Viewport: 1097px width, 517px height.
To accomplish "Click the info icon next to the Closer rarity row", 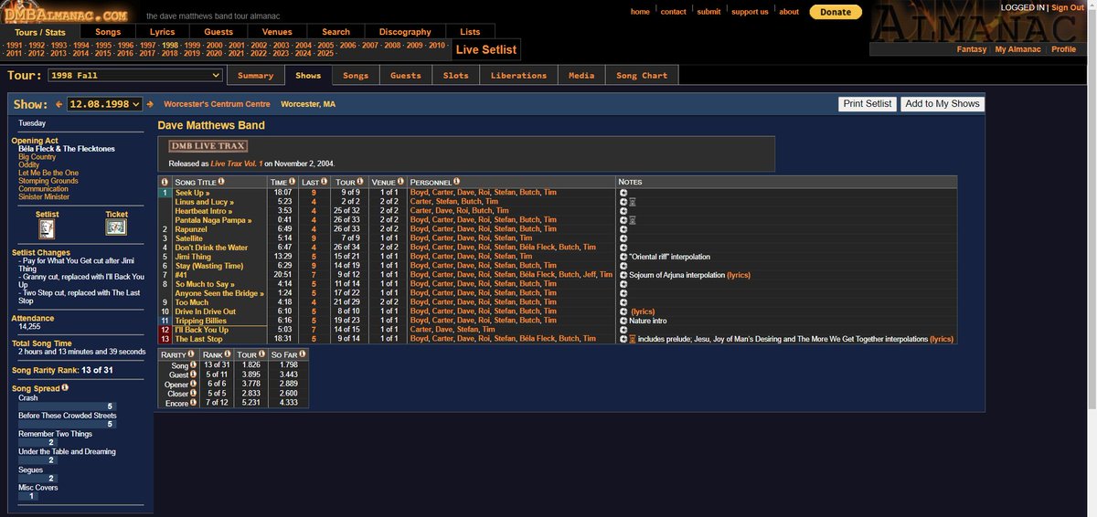I will pyautogui.click(x=192, y=394).
